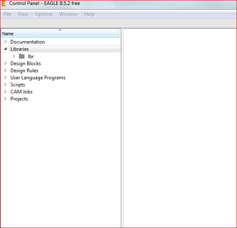Select the Design Blocks entry
237x228 pixels.
pos(25,64)
